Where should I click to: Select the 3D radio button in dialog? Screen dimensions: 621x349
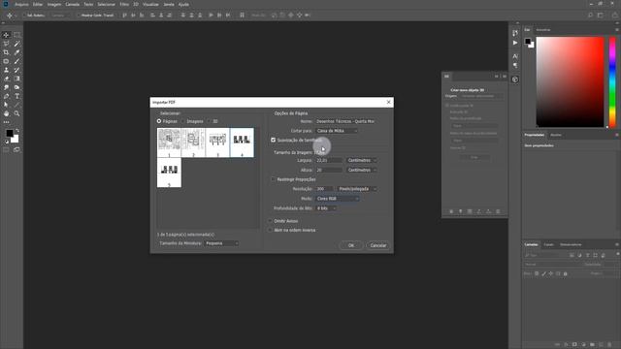(x=210, y=121)
